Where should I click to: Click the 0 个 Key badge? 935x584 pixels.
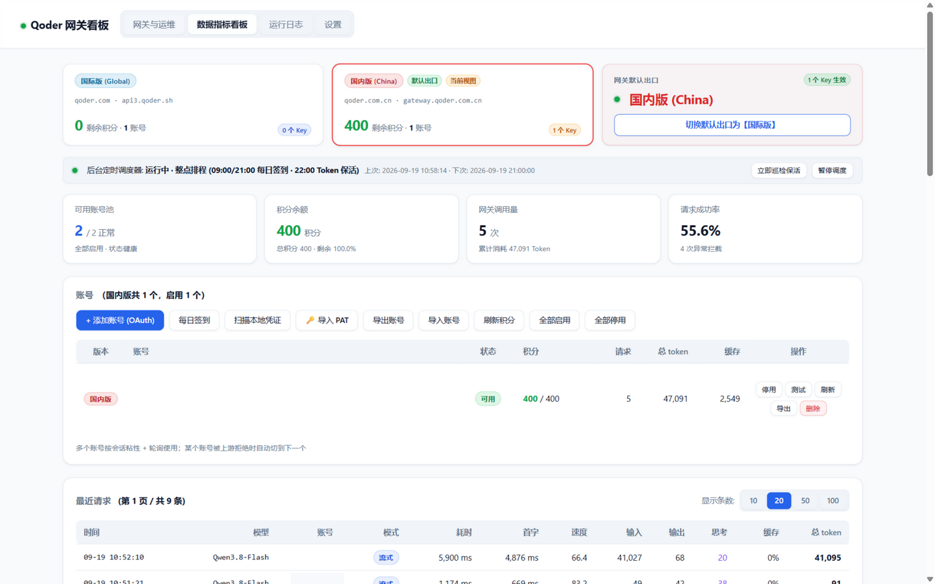tap(294, 130)
